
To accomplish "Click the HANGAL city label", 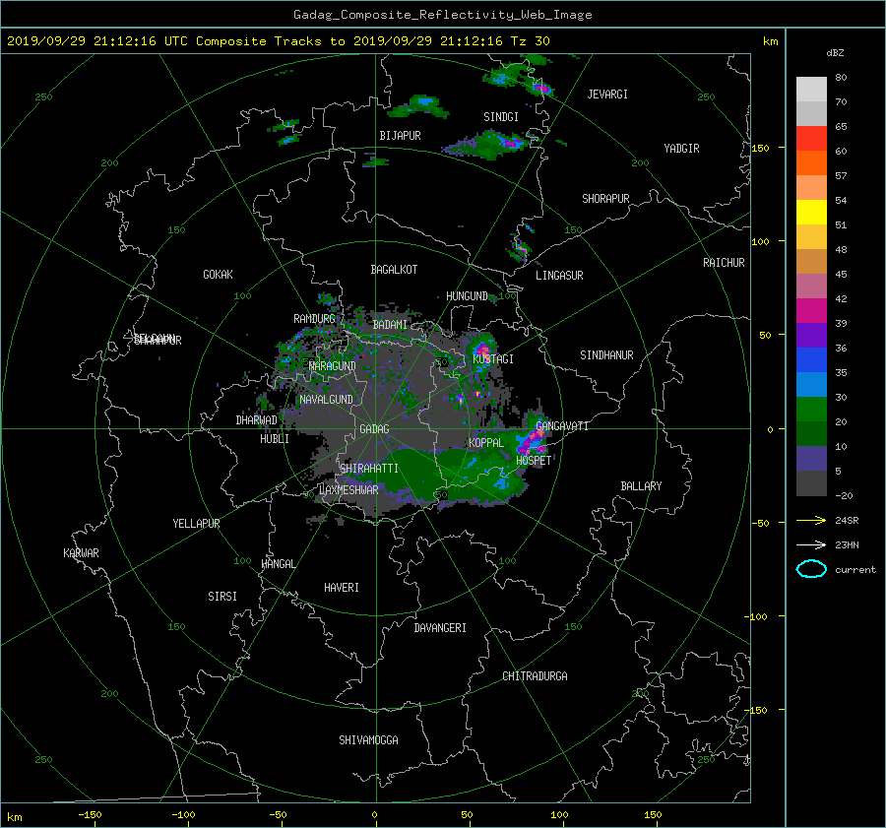I will pos(278,564).
